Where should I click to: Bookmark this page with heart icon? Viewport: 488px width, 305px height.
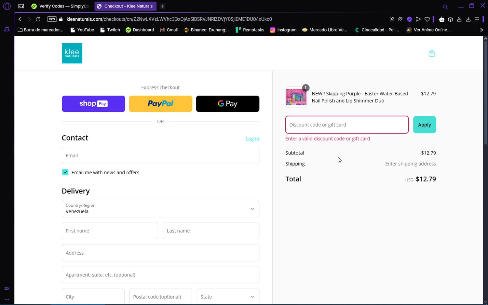click(427, 19)
